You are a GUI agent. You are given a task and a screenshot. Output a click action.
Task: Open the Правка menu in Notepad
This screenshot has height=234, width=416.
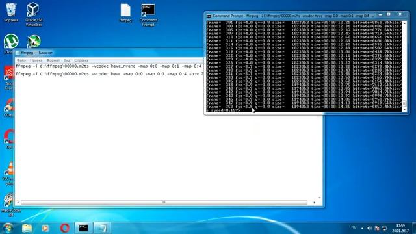click(x=36, y=60)
